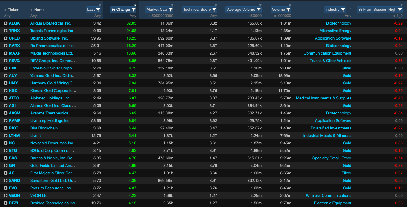Open Taronis Technologies Inc name link

coord(52,31)
